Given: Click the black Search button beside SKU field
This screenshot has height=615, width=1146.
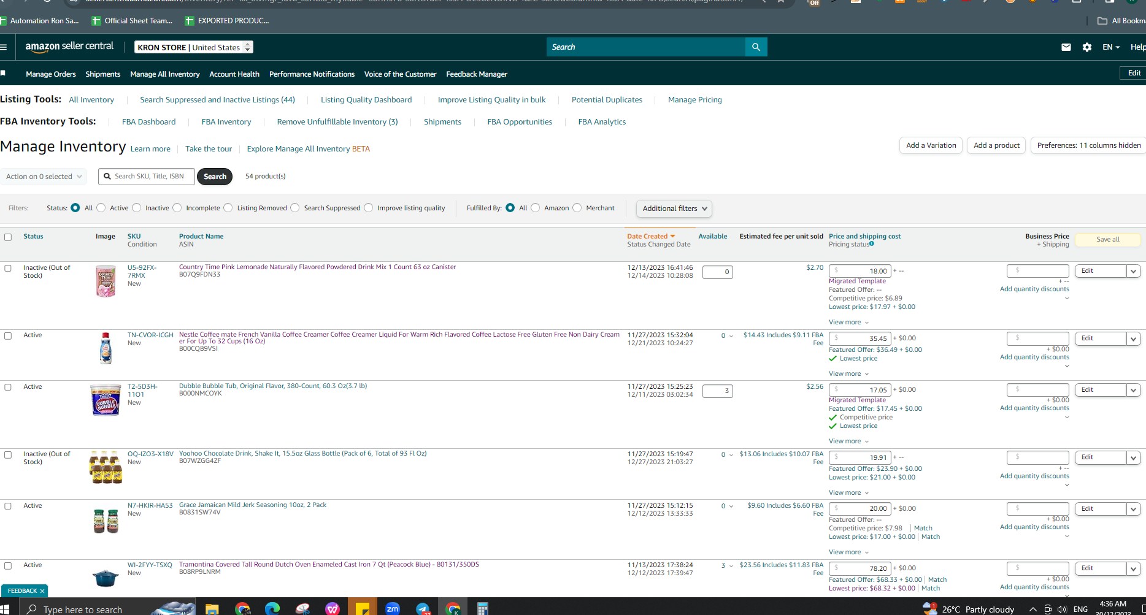Looking at the screenshot, I should point(215,177).
